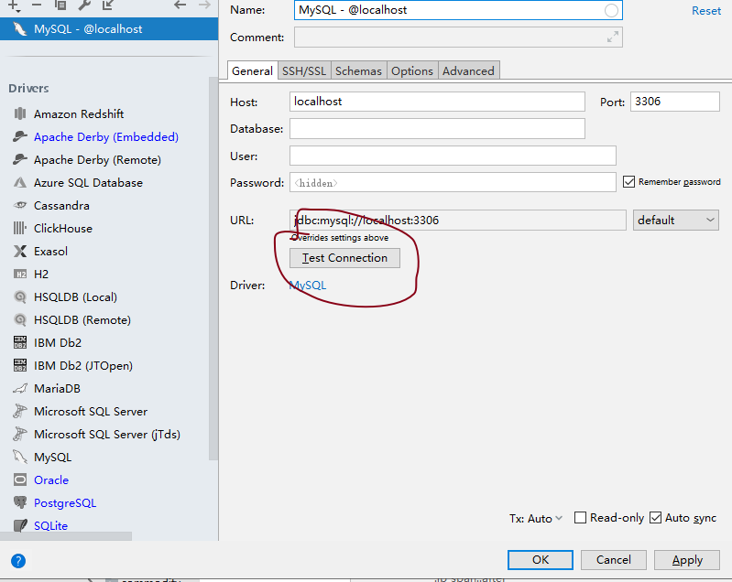Click HSQLDB (Local) driver icon
This screenshot has width=732, height=582.
tap(20, 297)
